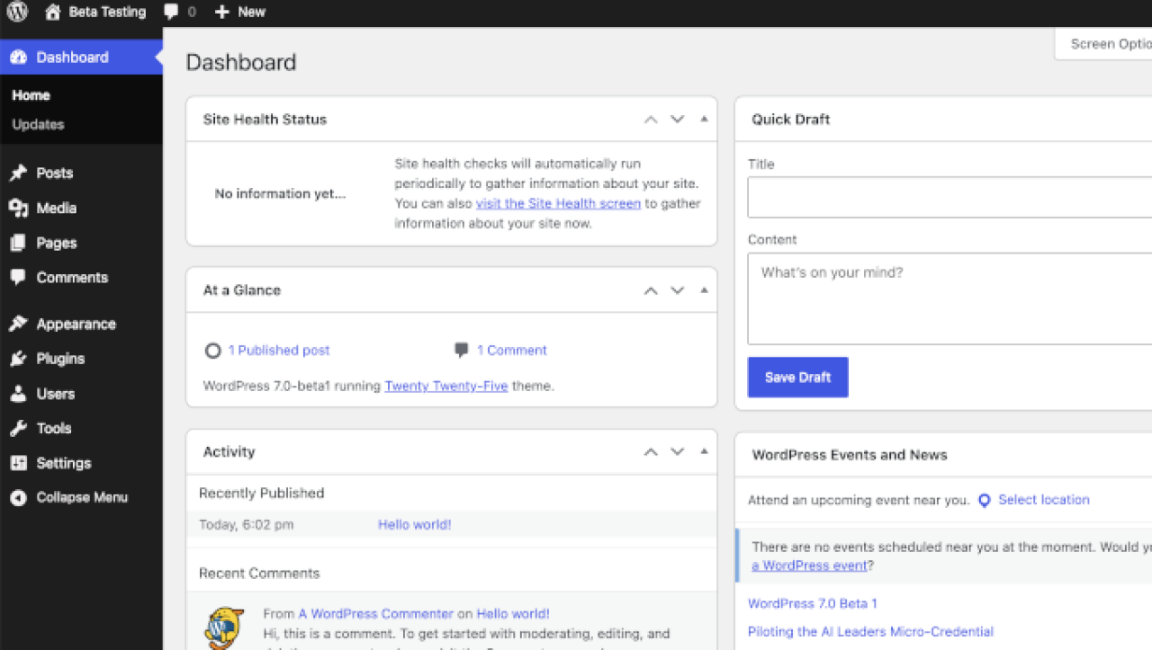Click the home icon beside Beta Testing
Screen dimensions: 1152x650
click(x=53, y=12)
